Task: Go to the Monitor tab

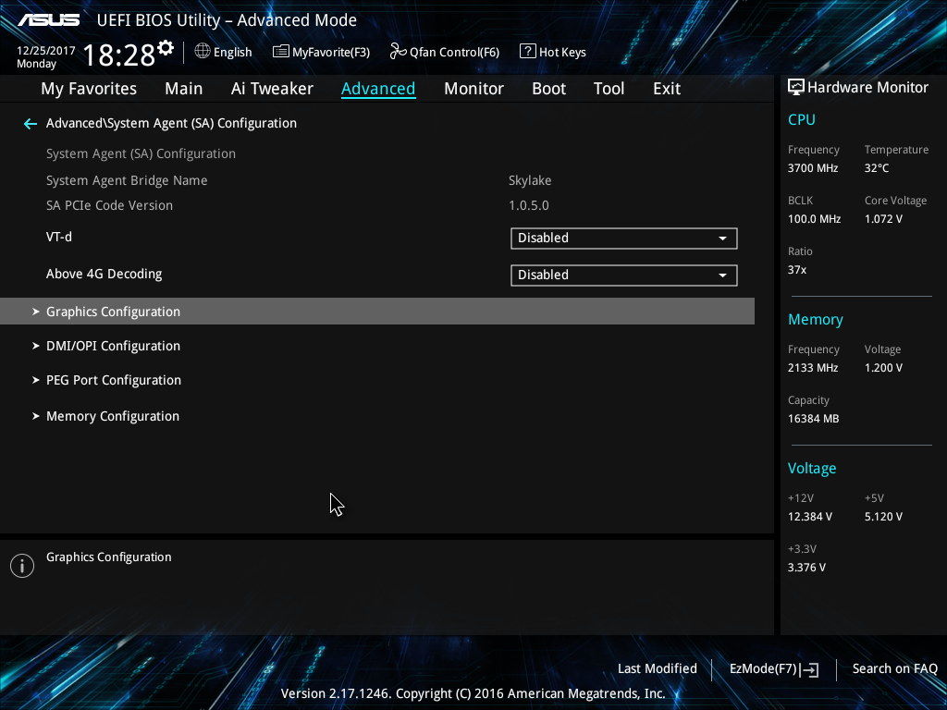Action: click(x=473, y=89)
